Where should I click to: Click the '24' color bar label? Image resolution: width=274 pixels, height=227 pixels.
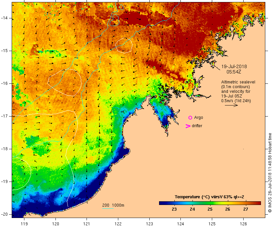192,209
